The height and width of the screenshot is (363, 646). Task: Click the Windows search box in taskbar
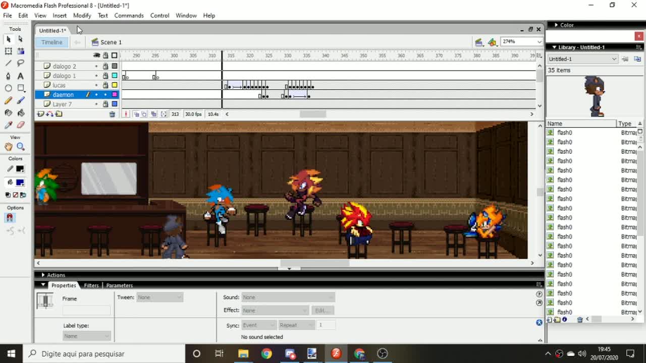103,353
